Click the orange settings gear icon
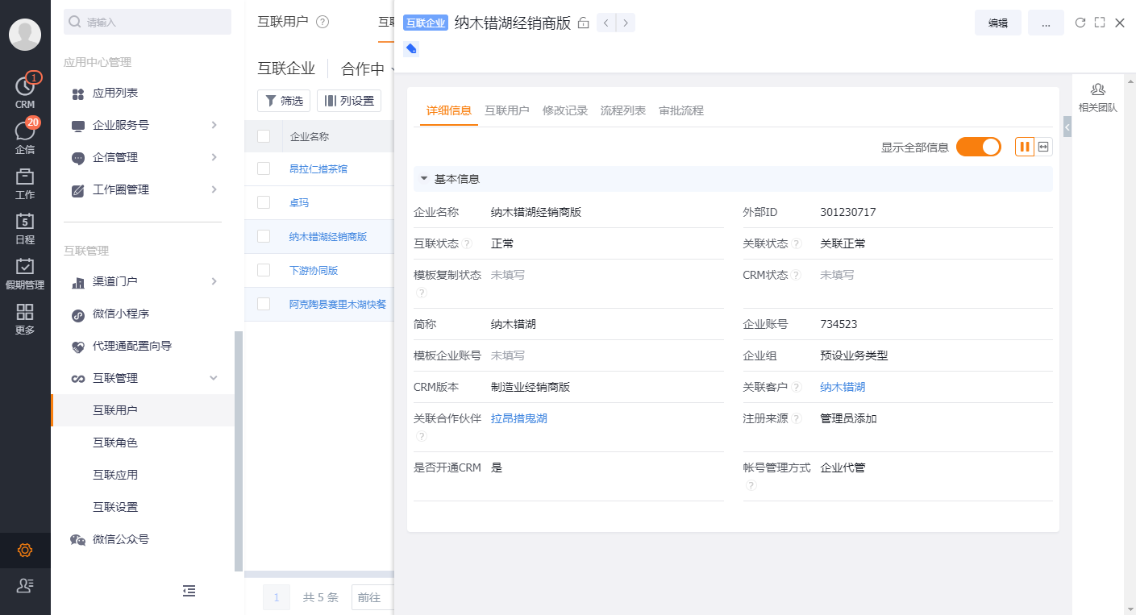Screen dimensions: 1136x615 pos(25,551)
